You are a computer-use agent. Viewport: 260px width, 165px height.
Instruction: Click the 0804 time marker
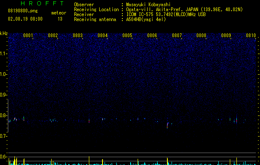(x=103, y=35)
